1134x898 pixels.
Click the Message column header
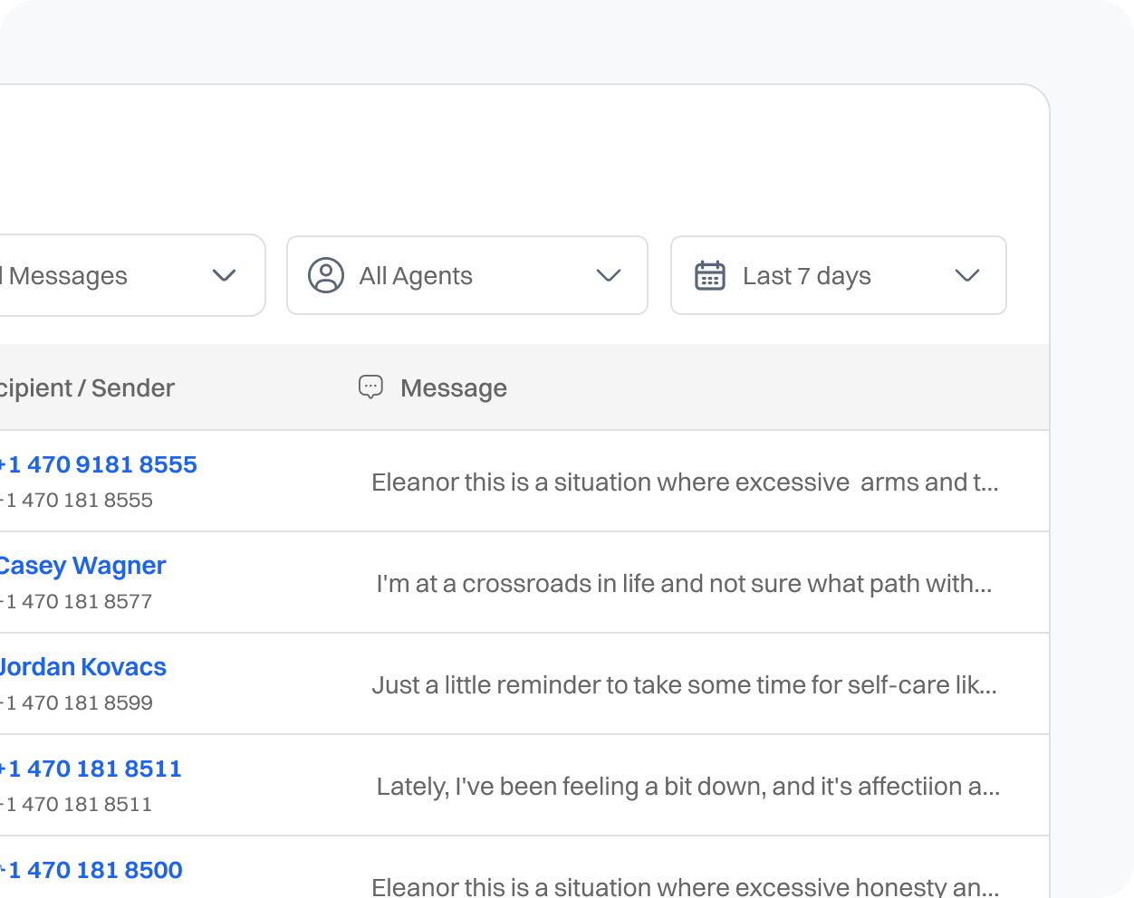(453, 387)
